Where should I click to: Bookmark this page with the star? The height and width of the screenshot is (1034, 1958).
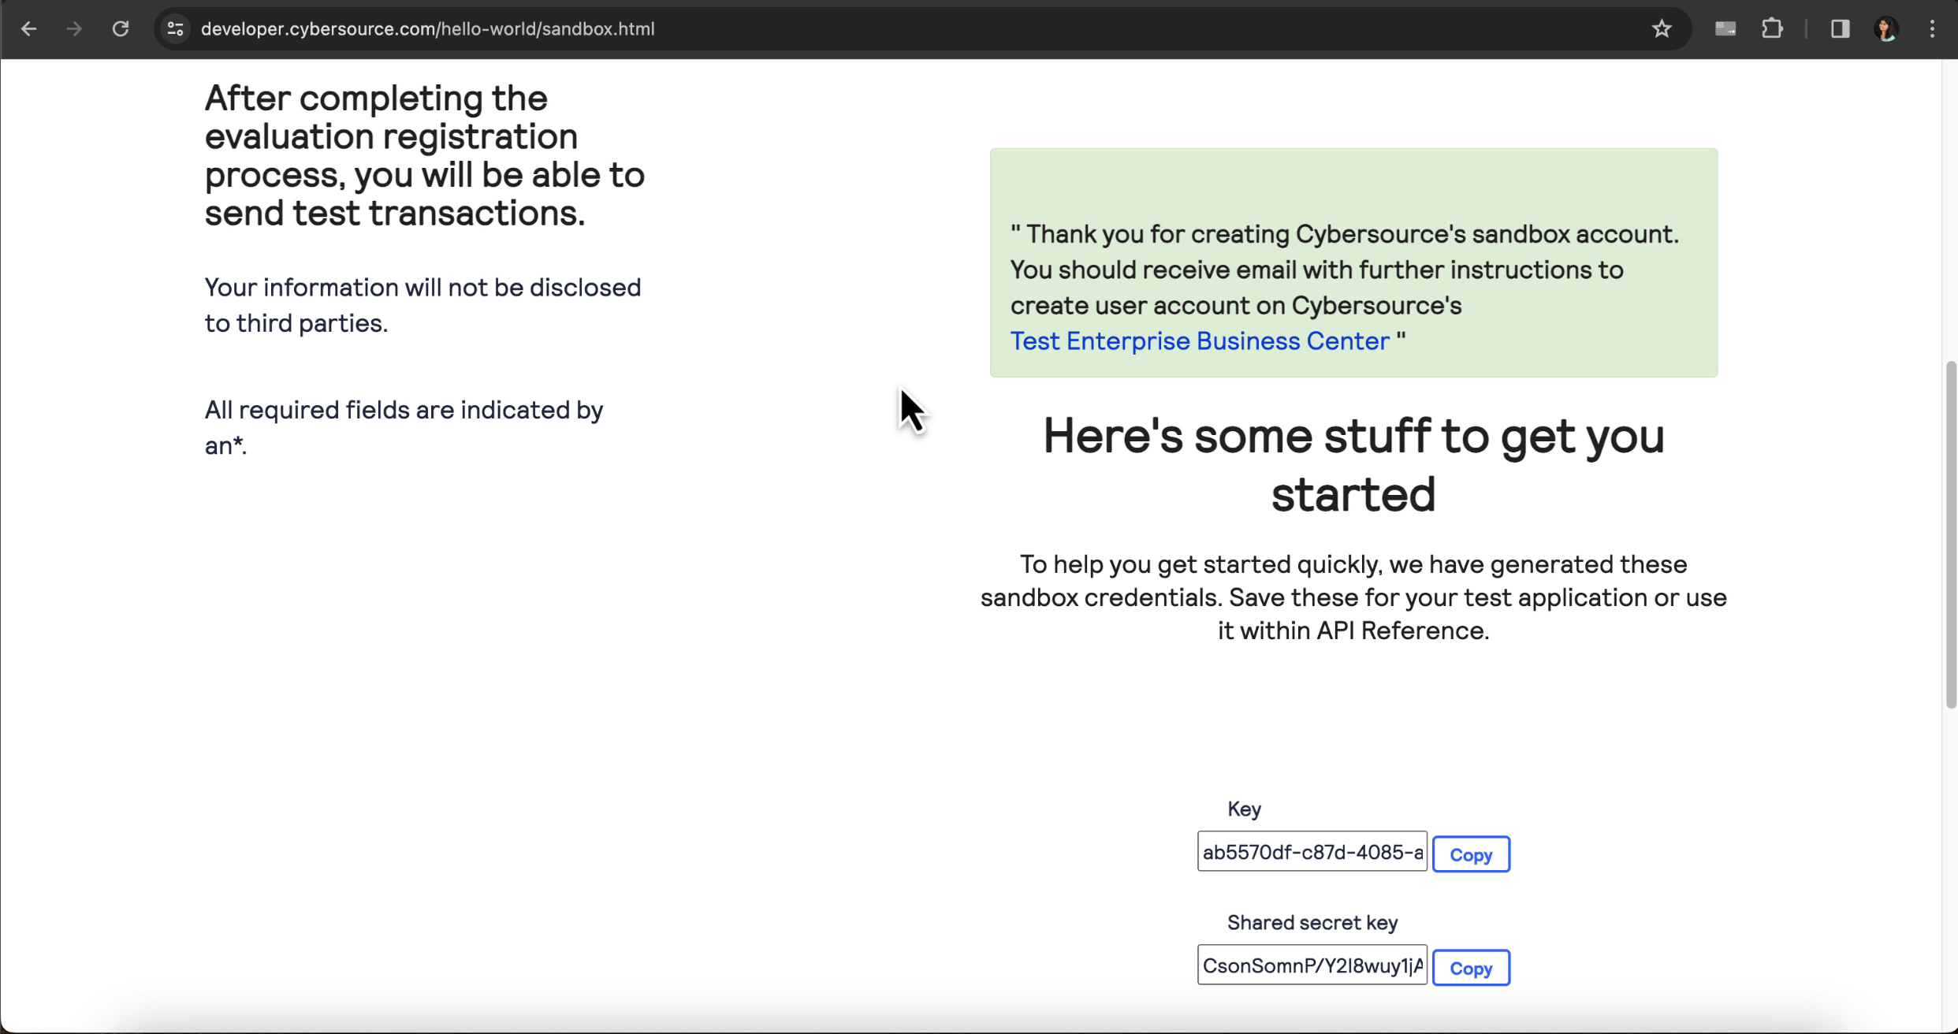(x=1662, y=29)
